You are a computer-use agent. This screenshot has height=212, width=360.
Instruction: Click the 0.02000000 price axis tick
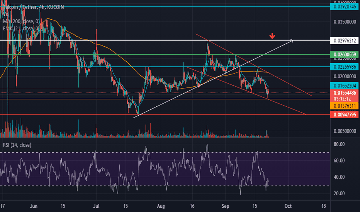click(x=345, y=76)
